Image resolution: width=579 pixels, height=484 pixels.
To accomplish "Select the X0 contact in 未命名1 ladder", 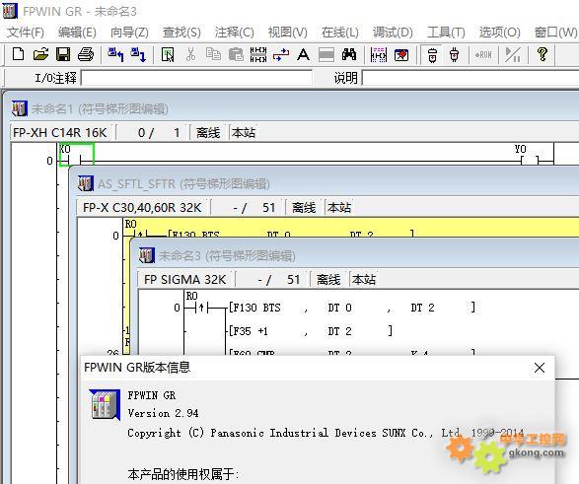I will point(76,154).
